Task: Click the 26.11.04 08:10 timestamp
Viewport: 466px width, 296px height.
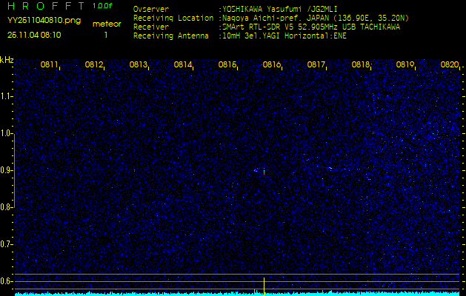Action: (34, 35)
